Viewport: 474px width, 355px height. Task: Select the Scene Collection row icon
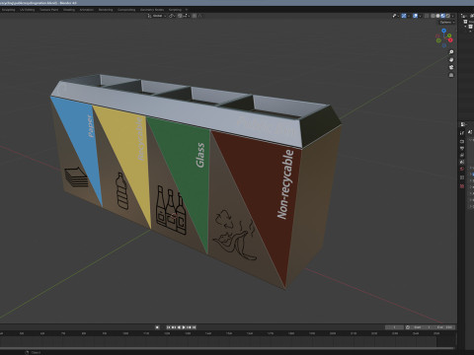pos(465,22)
